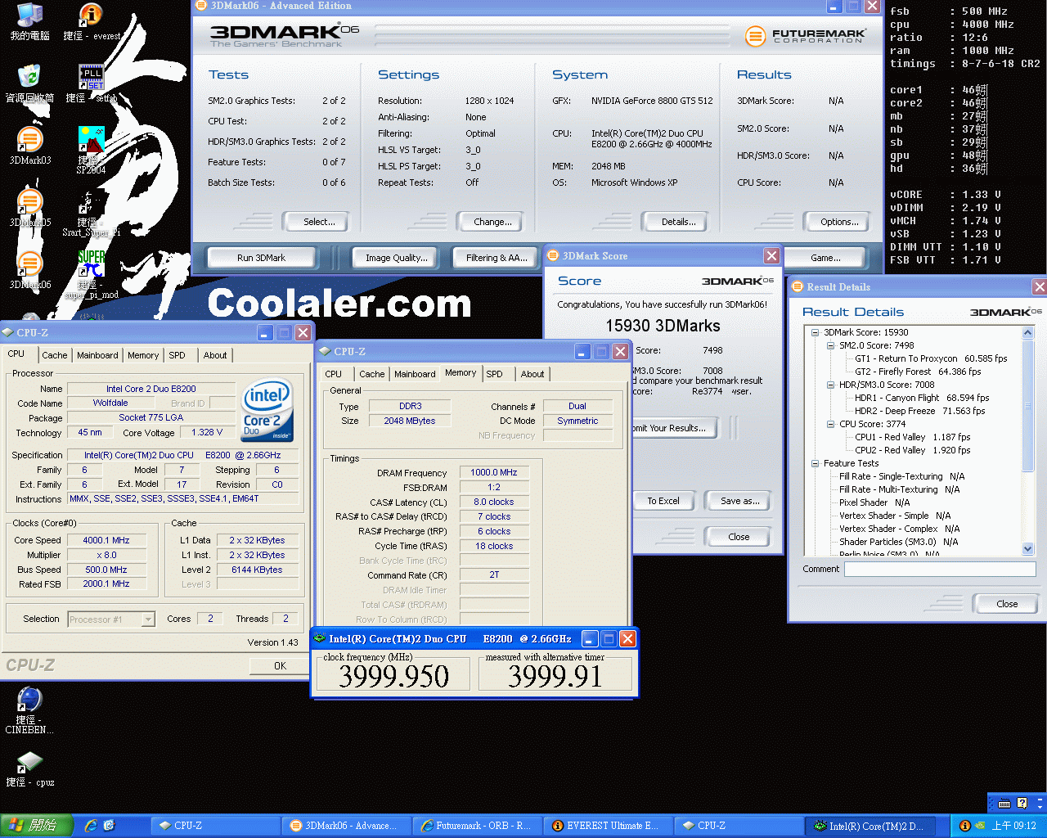Collapse the SM2.0 Score tree node

point(831,345)
